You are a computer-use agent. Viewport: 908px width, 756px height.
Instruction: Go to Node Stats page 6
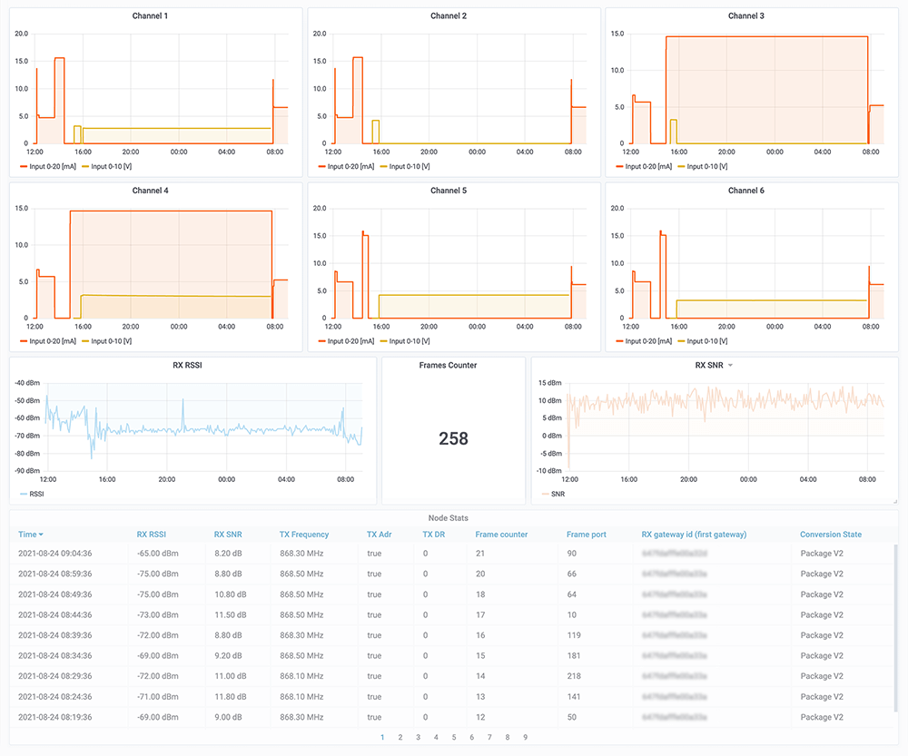[472, 738]
